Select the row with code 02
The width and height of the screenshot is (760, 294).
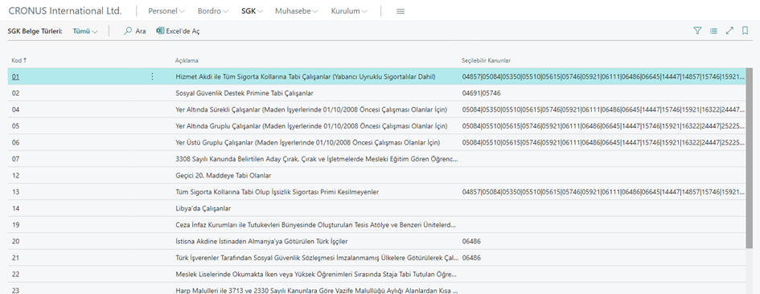(376, 93)
